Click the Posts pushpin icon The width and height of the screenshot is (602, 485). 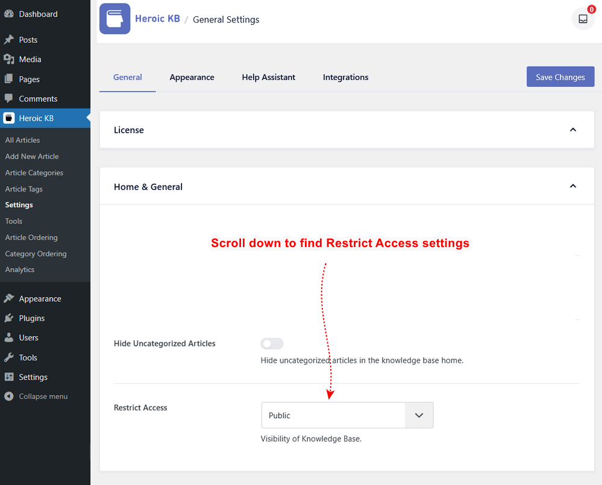pos(9,40)
